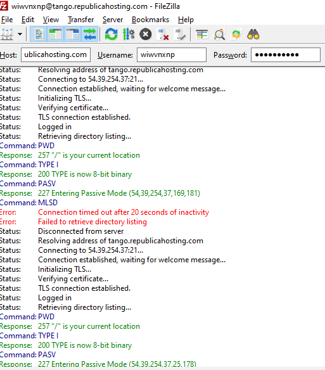Disconnect from the current server
The image size is (325, 370).
(163, 34)
